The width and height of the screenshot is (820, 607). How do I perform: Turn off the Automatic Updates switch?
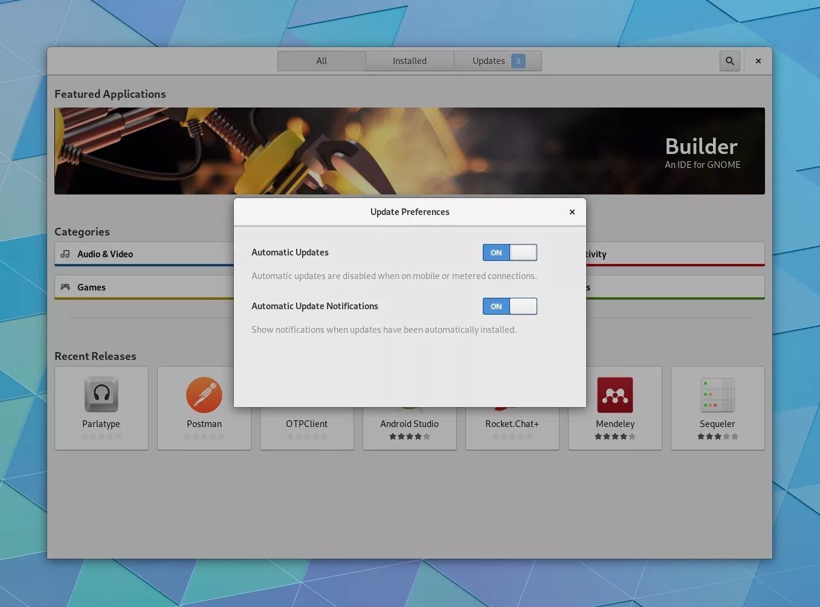pyautogui.click(x=509, y=252)
